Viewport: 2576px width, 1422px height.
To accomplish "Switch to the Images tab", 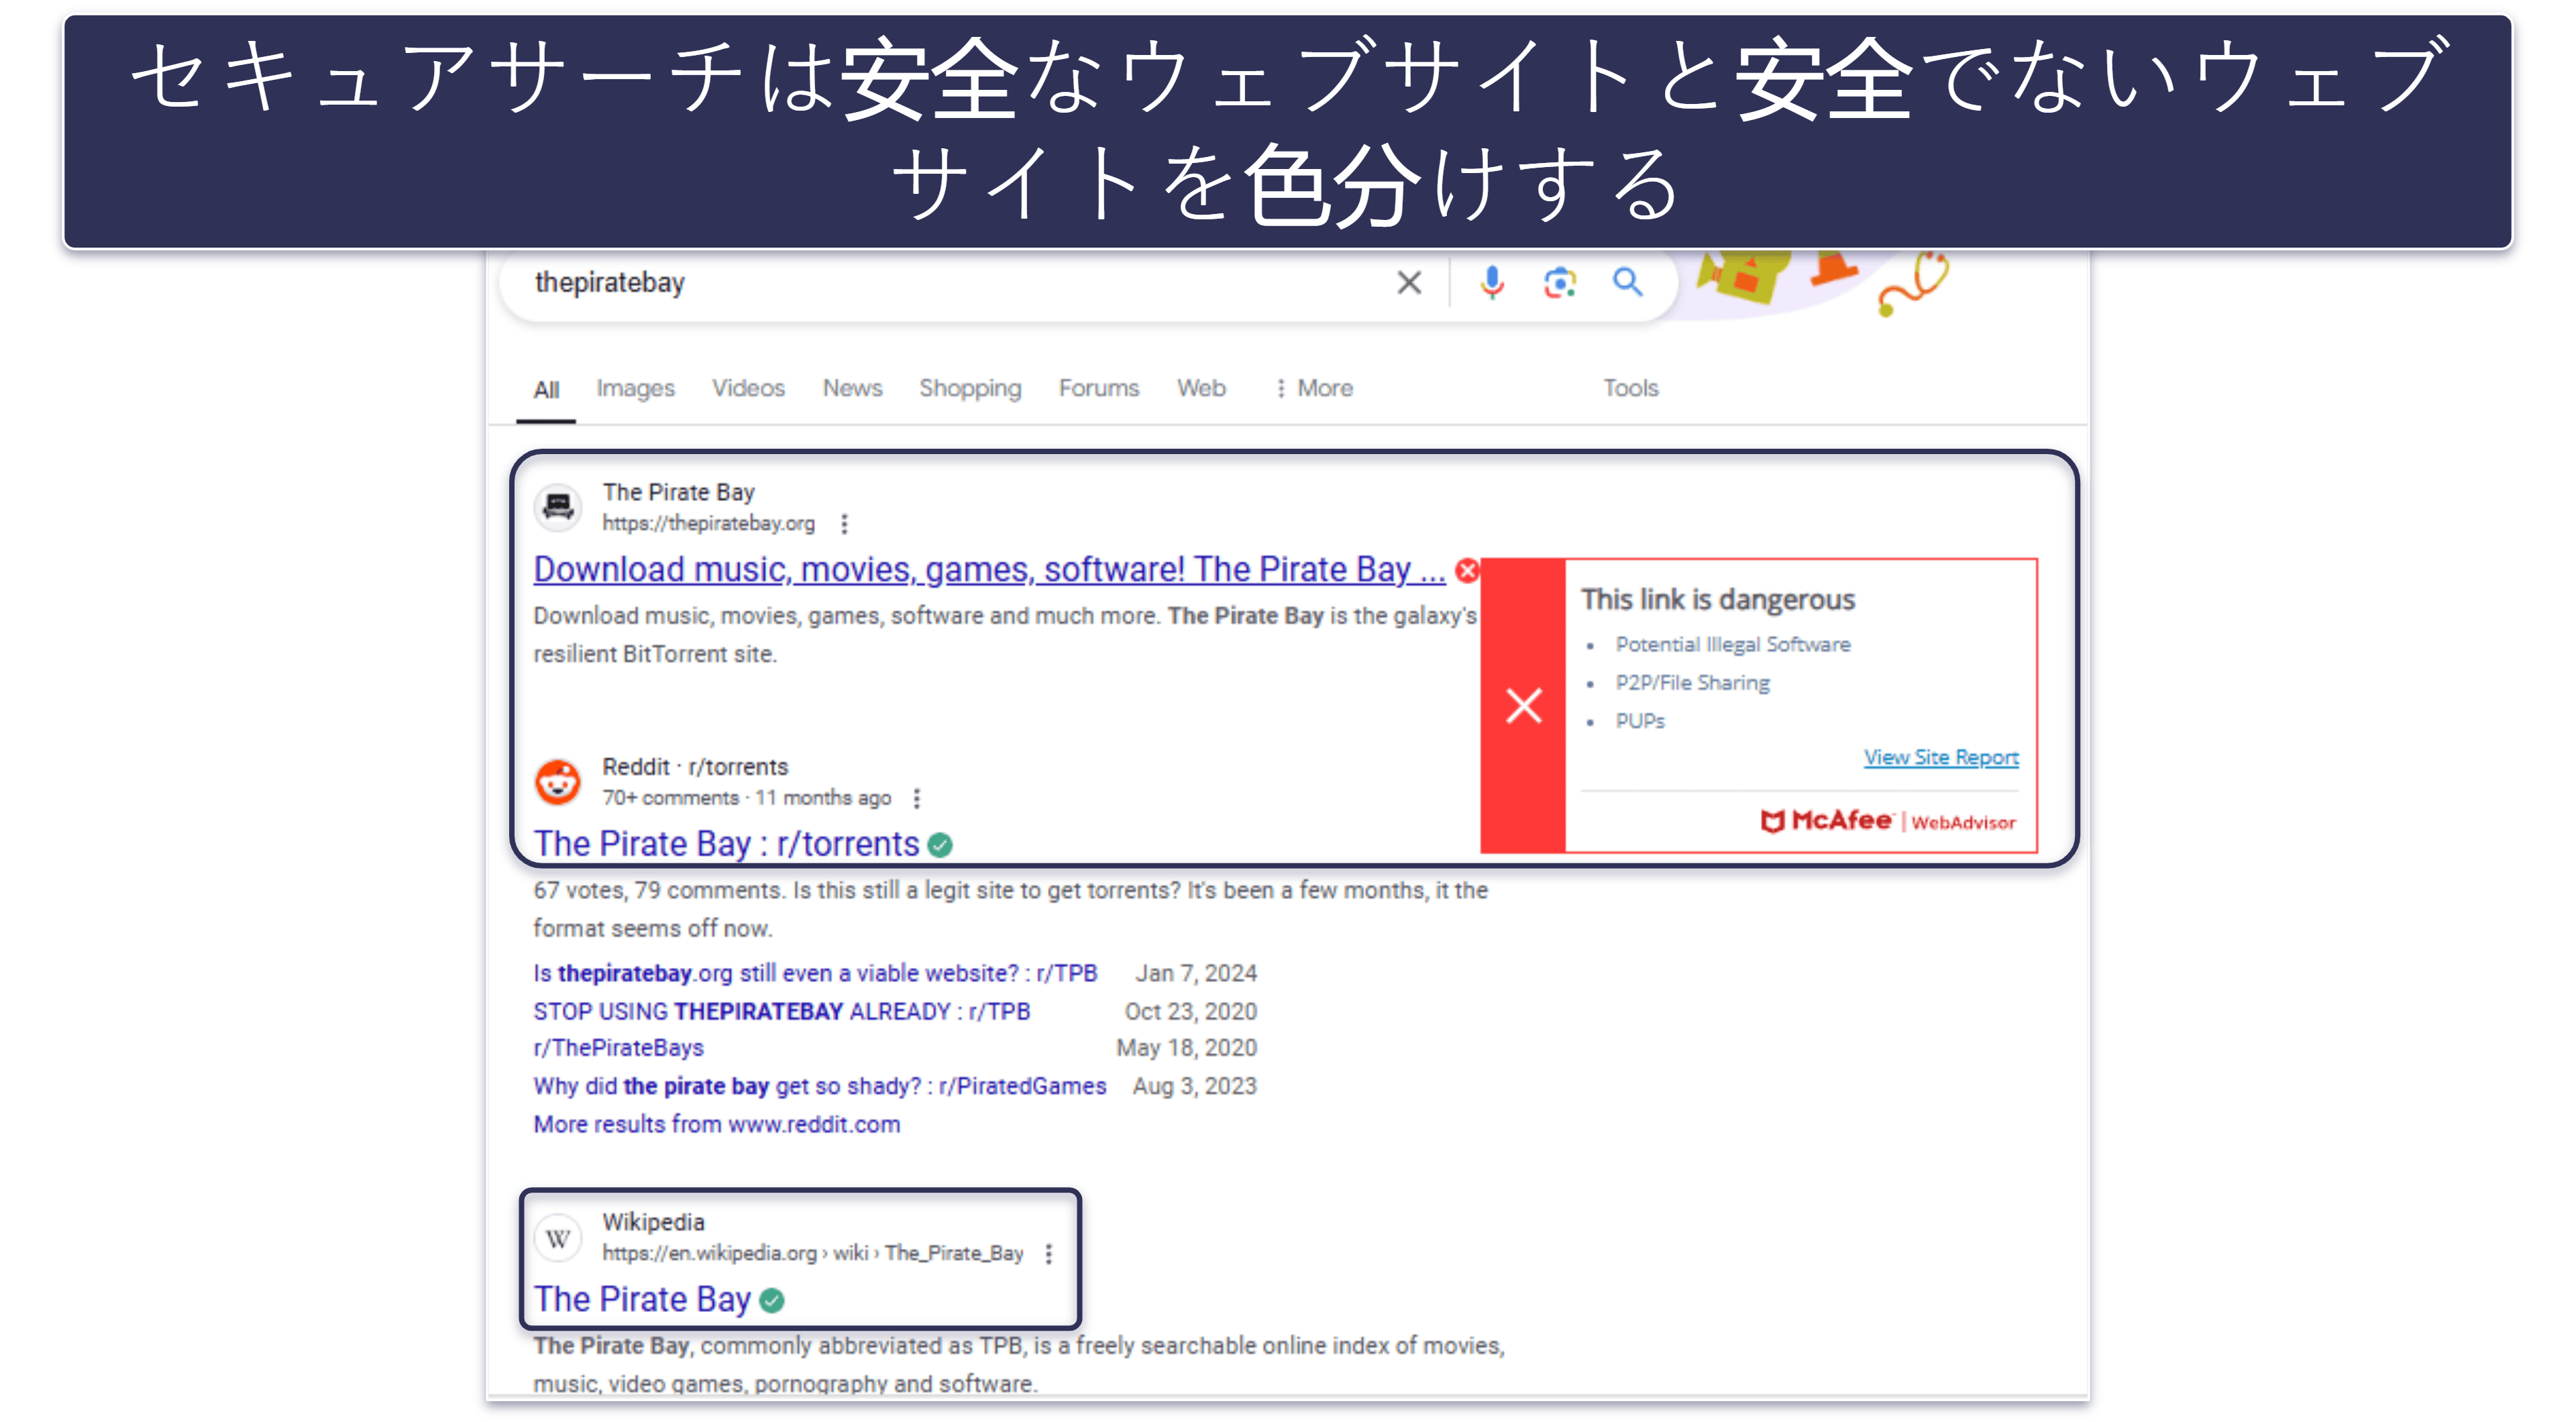I will pyautogui.click(x=636, y=388).
